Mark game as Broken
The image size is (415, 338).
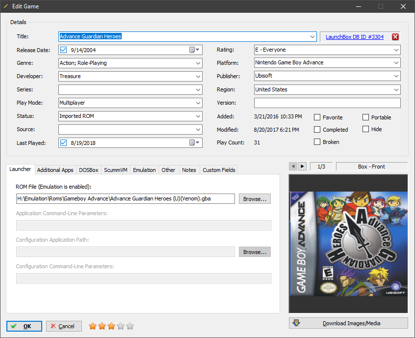[317, 142]
